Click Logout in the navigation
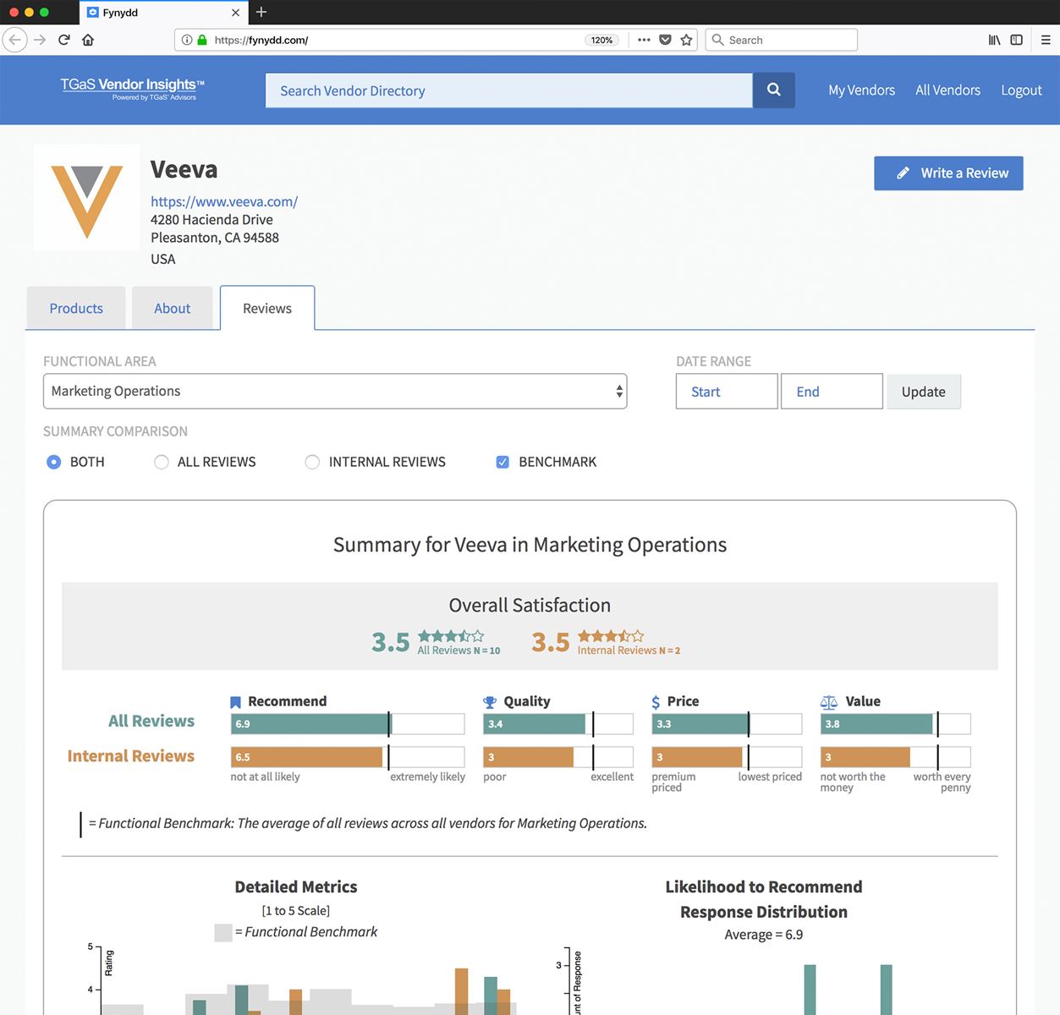This screenshot has width=1060, height=1015. tap(1021, 90)
